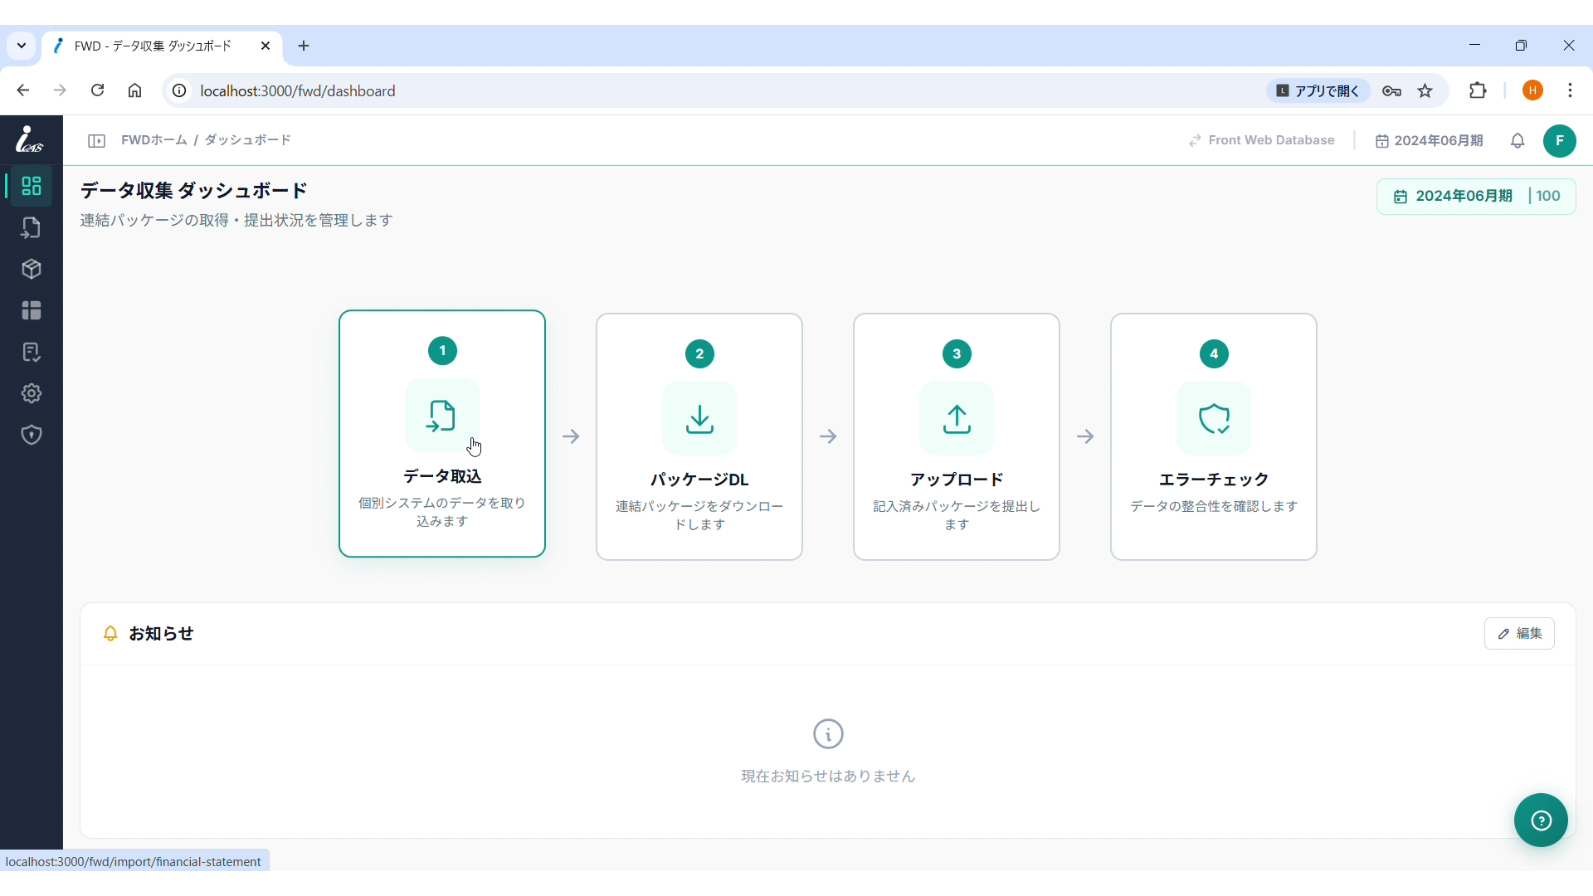Image resolution: width=1593 pixels, height=896 pixels.
Task: Open the F user avatar menu
Action: pos(1560,142)
